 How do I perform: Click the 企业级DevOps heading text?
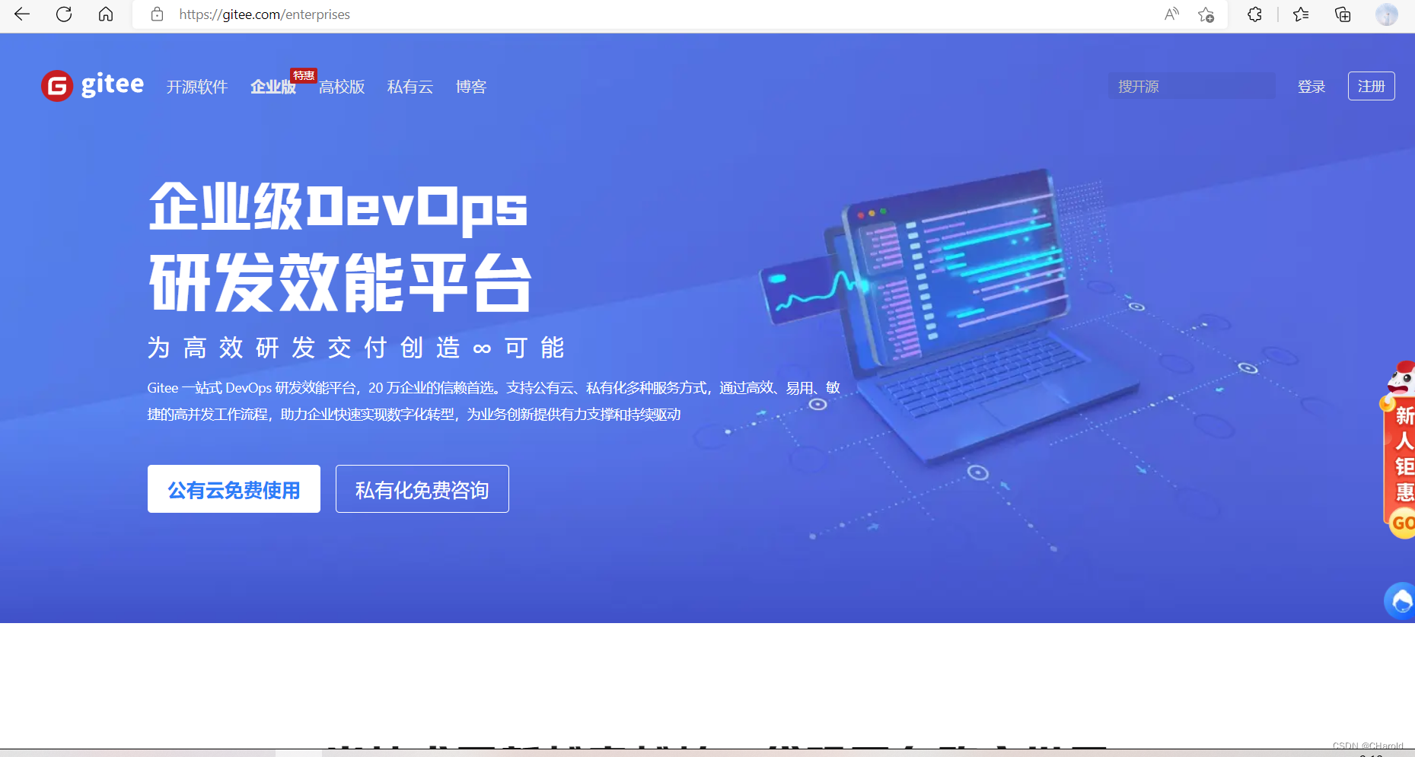point(338,207)
